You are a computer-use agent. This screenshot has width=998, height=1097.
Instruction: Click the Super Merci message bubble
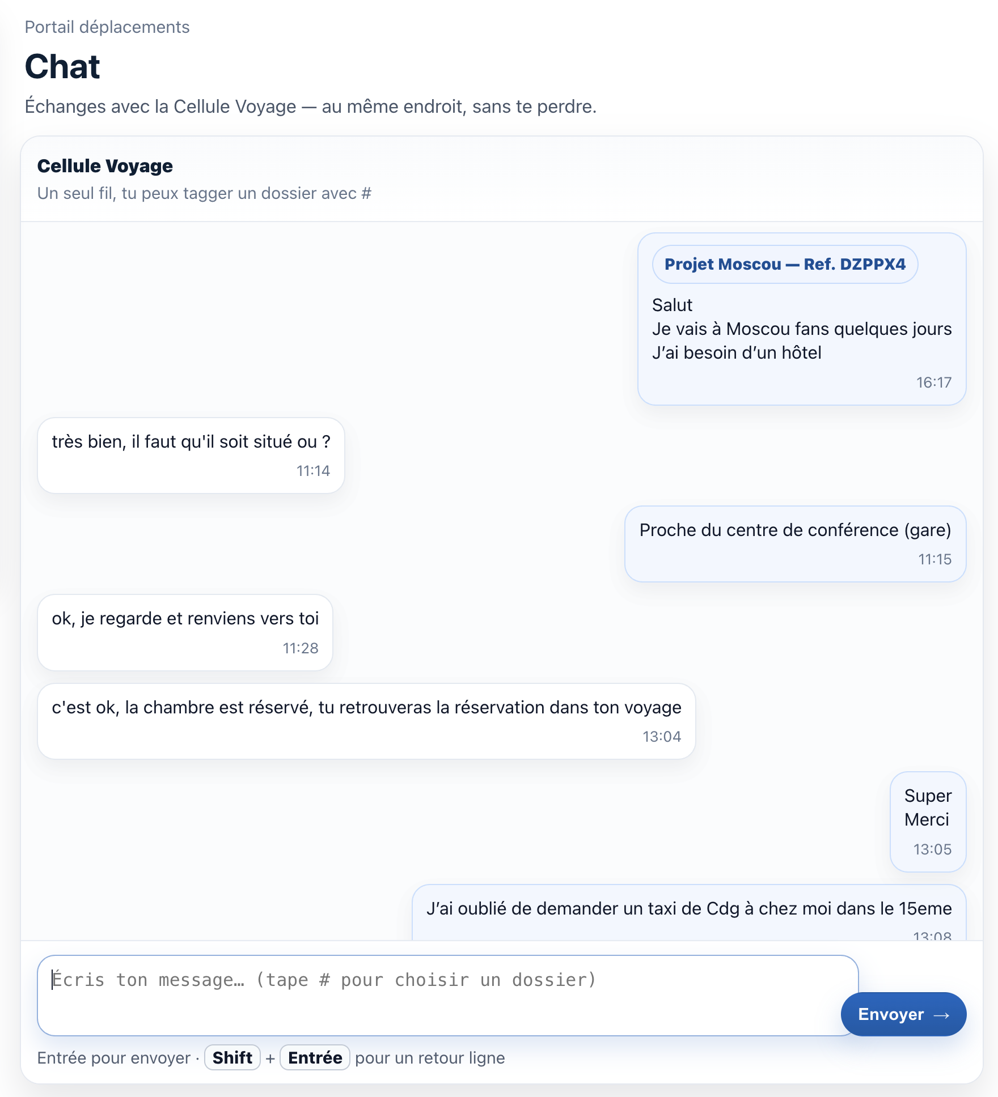[x=928, y=819]
